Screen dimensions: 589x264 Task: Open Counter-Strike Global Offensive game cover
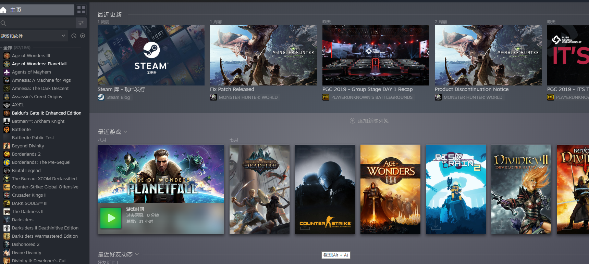325,189
